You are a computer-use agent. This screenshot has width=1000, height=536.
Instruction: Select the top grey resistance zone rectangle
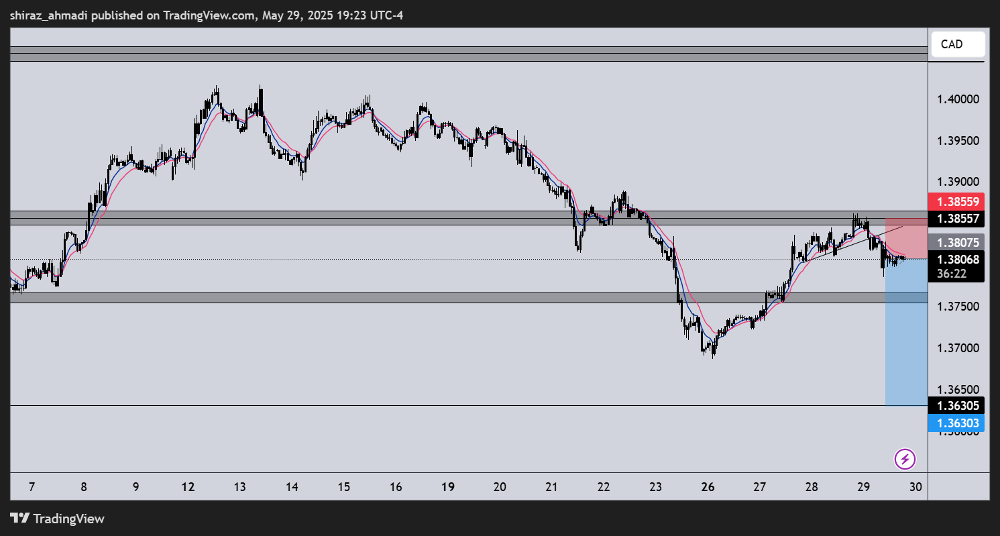tap(469, 54)
